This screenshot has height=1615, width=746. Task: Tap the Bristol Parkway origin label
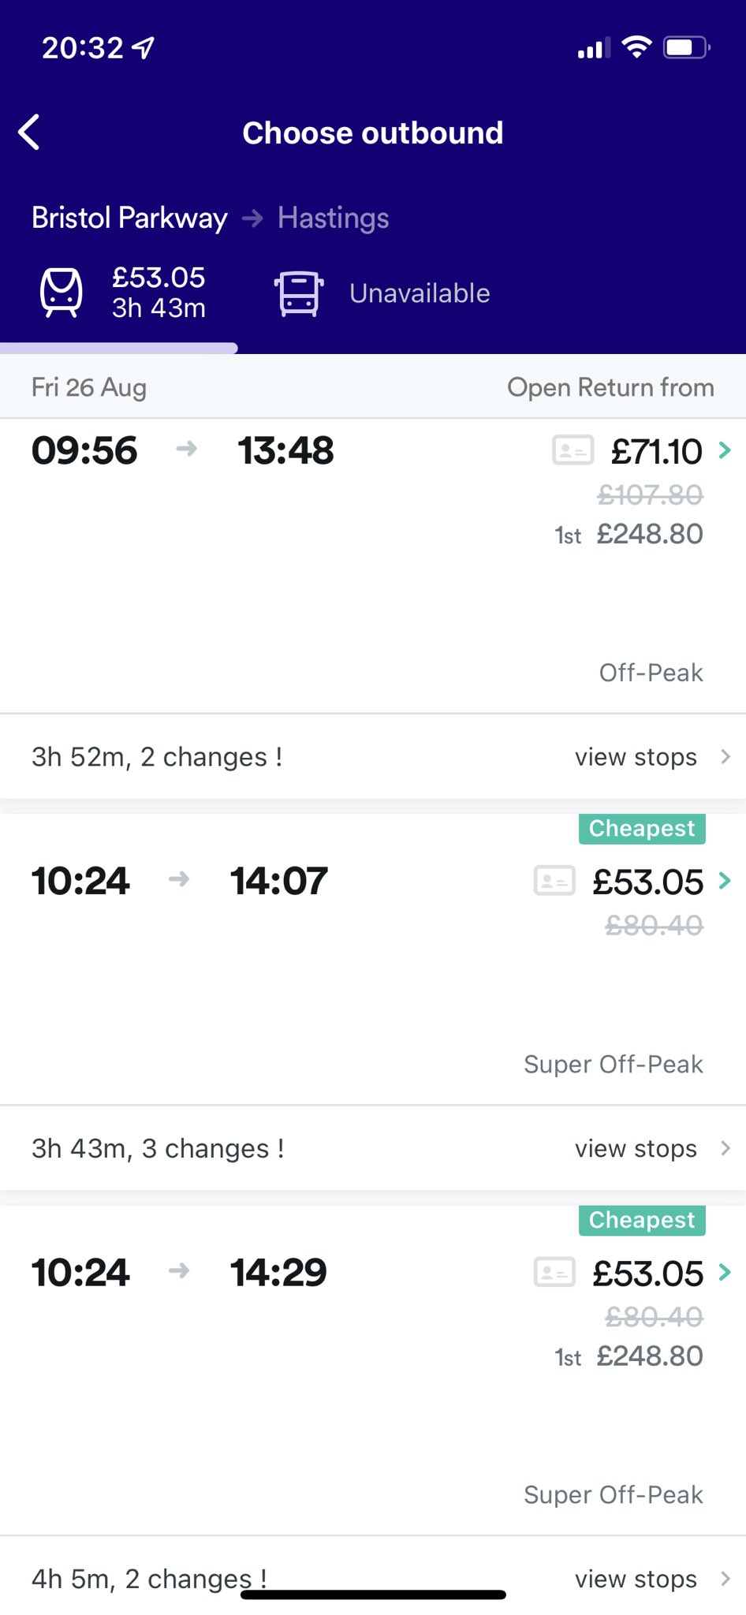[x=129, y=218]
